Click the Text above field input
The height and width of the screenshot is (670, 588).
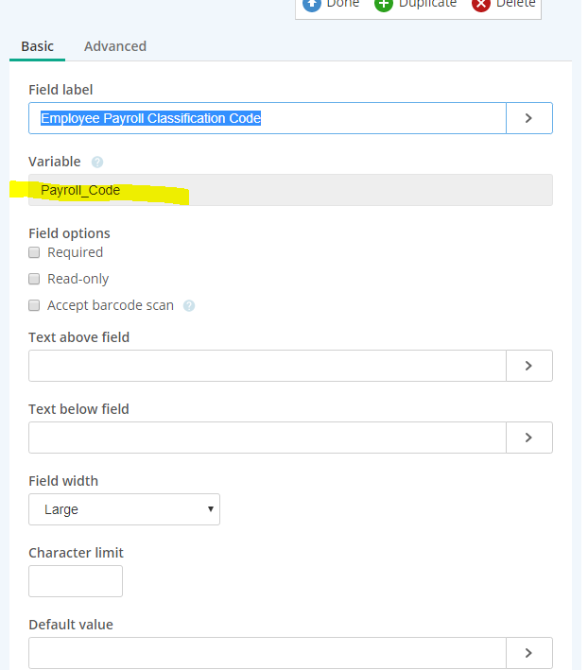point(268,366)
